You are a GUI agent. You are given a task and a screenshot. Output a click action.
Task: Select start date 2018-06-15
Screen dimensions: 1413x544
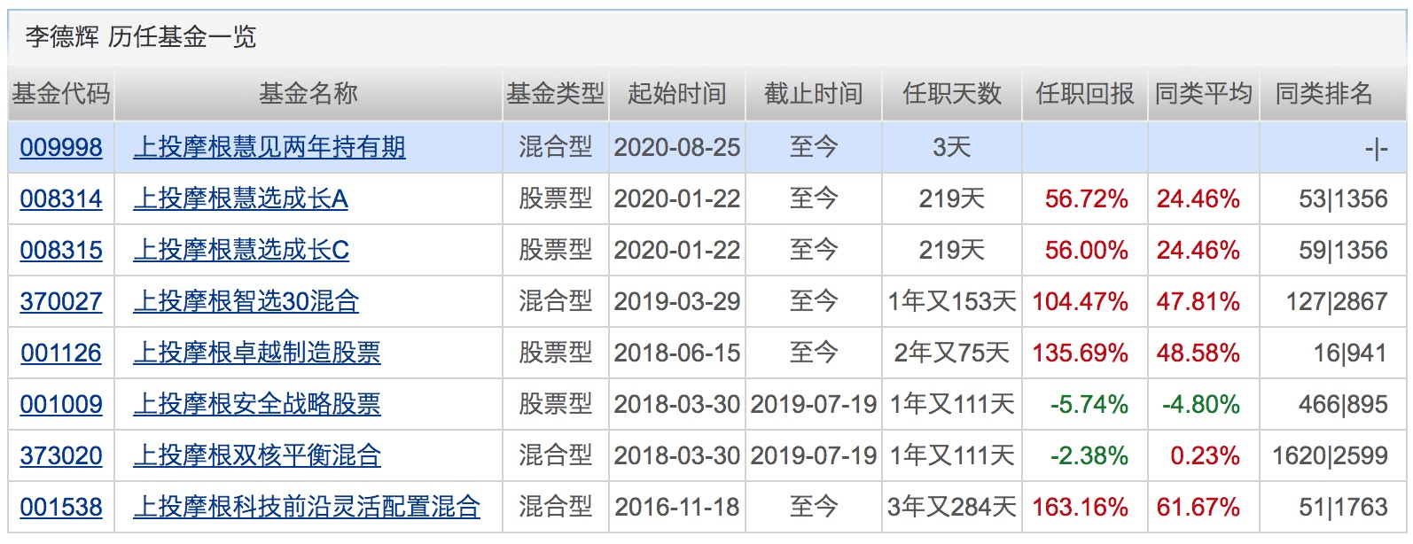tap(677, 353)
